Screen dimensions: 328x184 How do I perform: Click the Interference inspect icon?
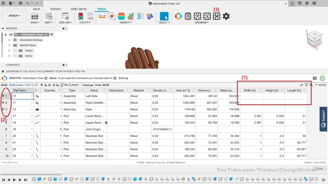[x=112, y=16]
